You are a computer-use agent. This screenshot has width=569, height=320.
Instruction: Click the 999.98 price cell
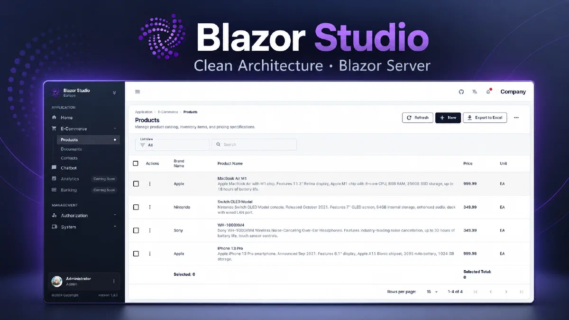point(470,254)
